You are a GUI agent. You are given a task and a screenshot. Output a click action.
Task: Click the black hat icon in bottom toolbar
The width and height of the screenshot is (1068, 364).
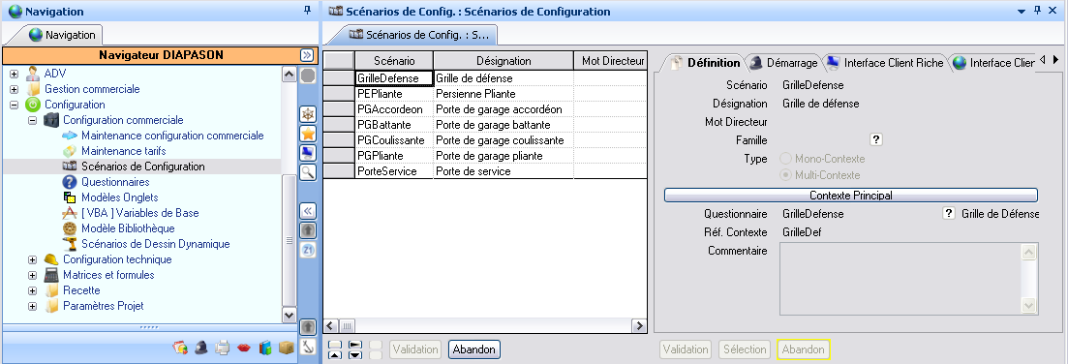coord(201,348)
